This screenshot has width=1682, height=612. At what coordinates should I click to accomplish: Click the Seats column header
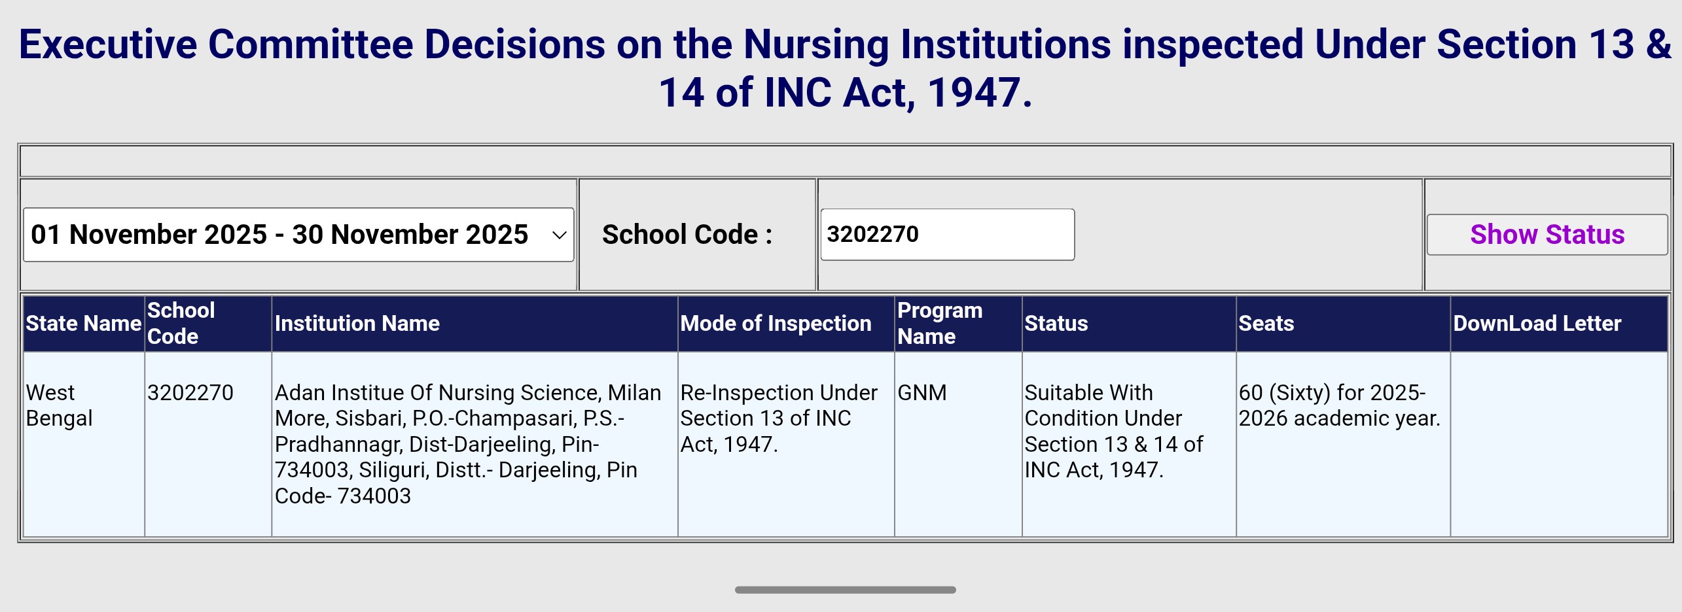point(1266,324)
